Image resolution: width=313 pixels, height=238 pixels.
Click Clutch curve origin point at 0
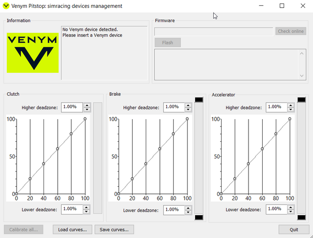tap(16, 194)
